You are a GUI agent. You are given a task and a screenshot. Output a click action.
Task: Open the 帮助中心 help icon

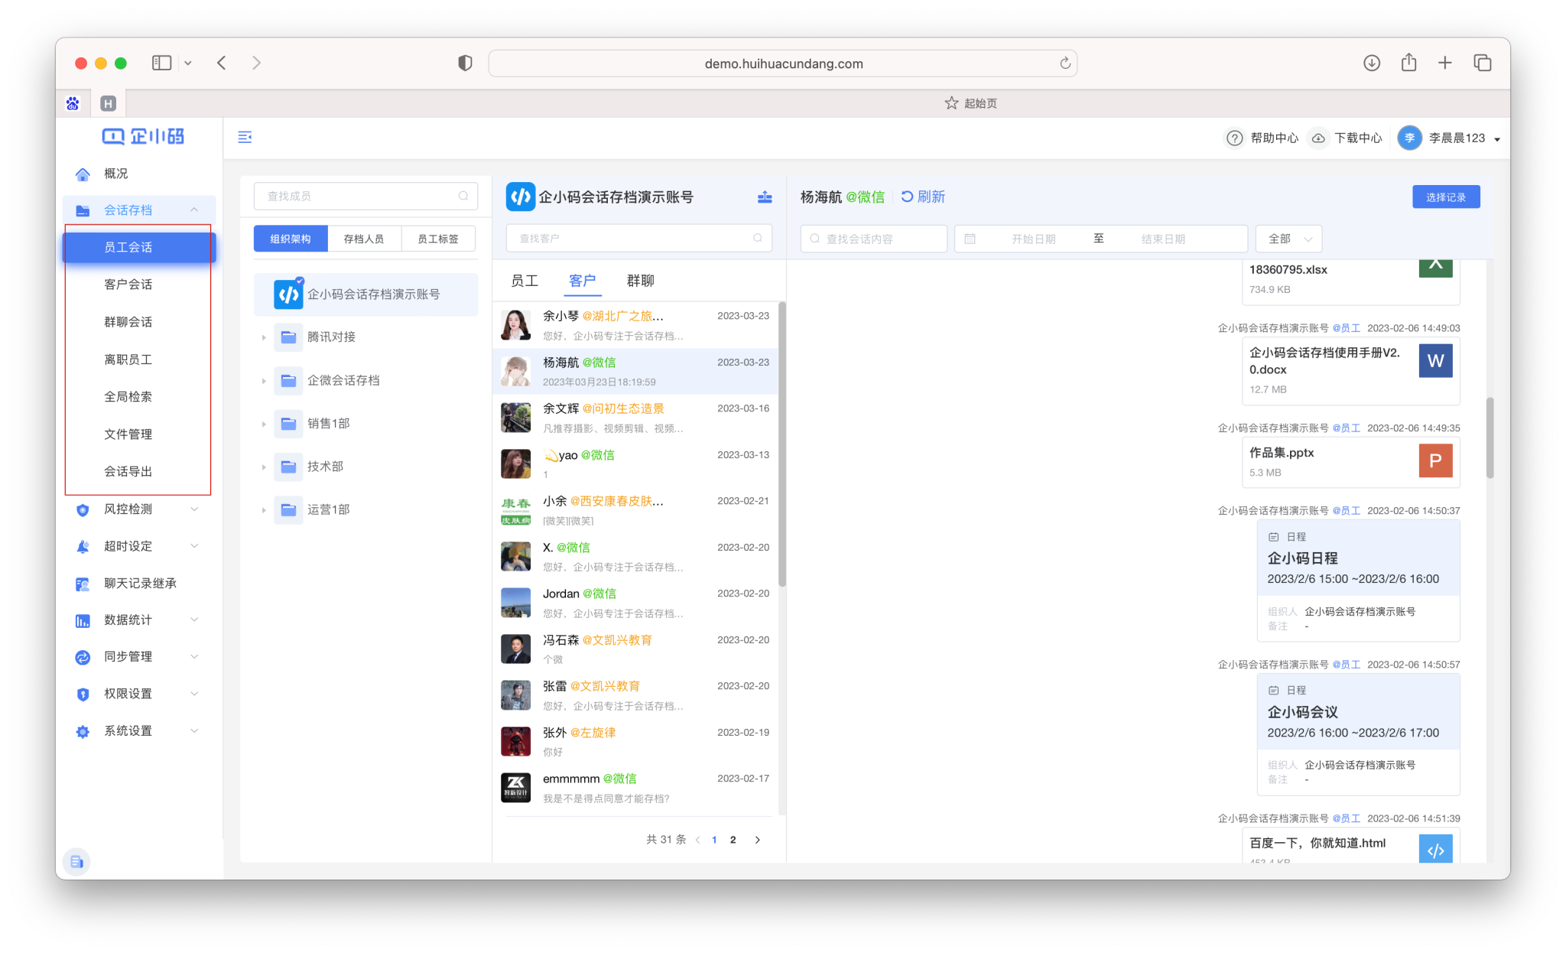1234,138
